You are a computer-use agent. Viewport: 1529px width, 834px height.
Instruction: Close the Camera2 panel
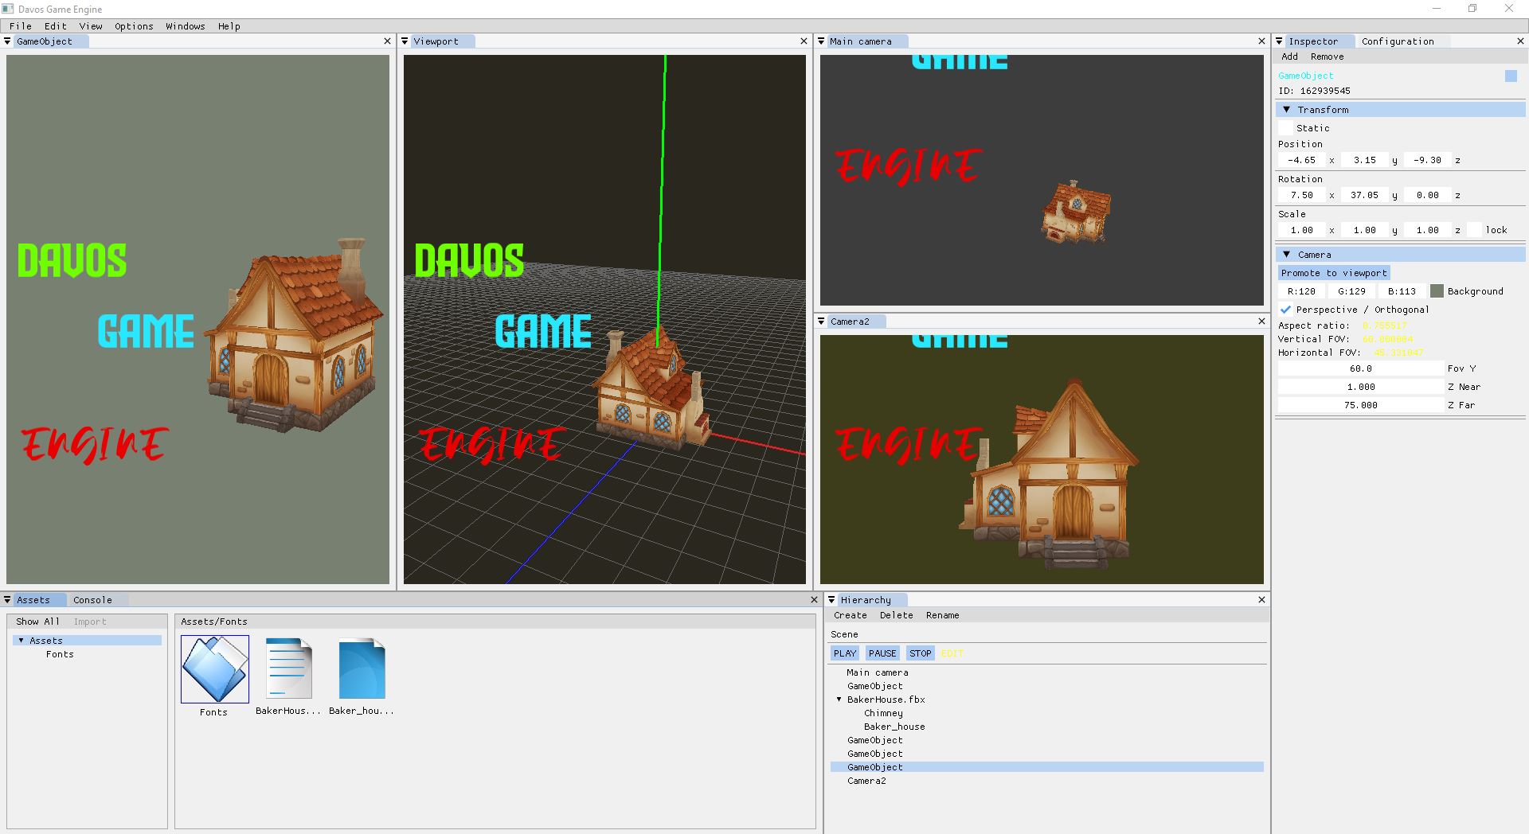pos(1261,322)
